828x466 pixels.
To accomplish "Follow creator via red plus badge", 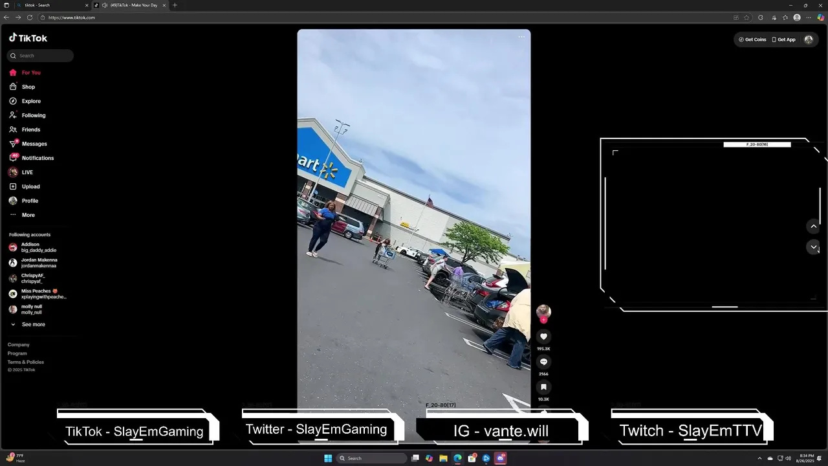I will [x=543, y=320].
